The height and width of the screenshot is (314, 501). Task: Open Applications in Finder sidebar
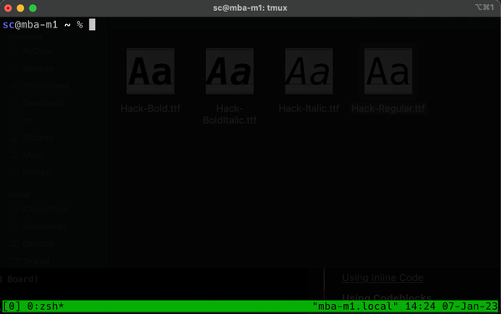click(x=46, y=86)
